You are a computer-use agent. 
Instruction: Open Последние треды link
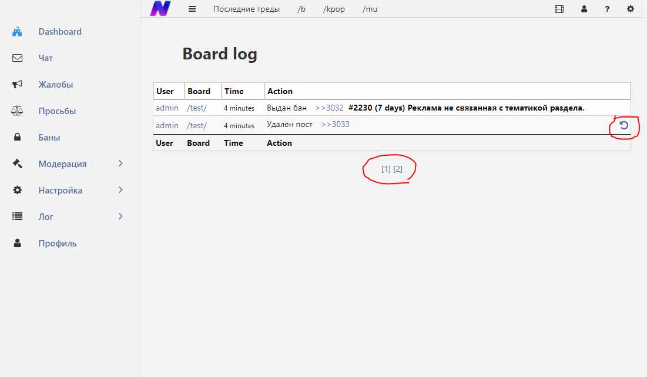coord(246,9)
